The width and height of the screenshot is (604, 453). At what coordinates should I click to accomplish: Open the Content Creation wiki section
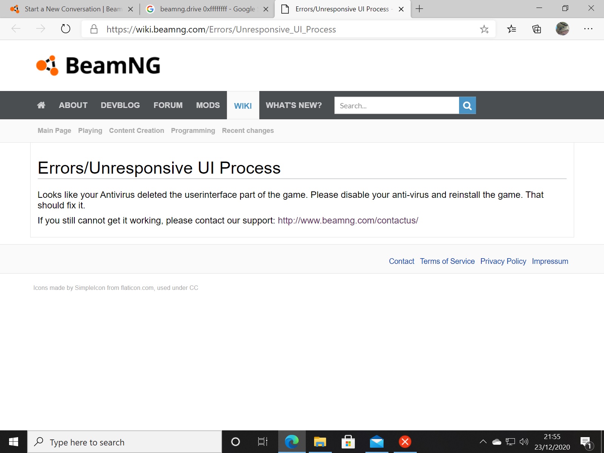(x=137, y=131)
